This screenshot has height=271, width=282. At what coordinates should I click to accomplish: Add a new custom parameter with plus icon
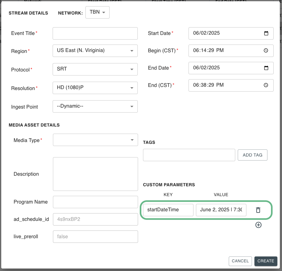point(258,225)
